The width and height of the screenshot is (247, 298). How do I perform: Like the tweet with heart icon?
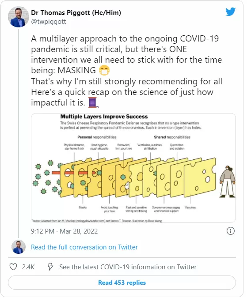pyautogui.click(x=13, y=267)
